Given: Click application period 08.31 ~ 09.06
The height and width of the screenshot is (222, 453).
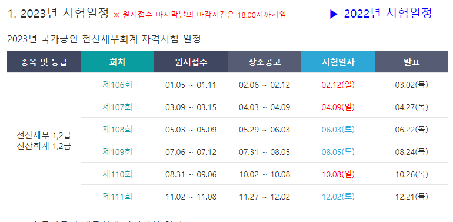Looking at the screenshot, I should coord(191,174).
